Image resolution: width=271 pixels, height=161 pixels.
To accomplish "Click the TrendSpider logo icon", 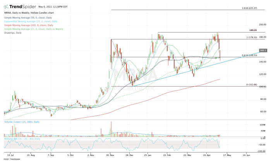I will coord(6,7).
